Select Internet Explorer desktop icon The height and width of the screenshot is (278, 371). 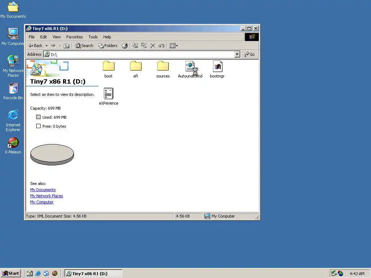[13, 121]
